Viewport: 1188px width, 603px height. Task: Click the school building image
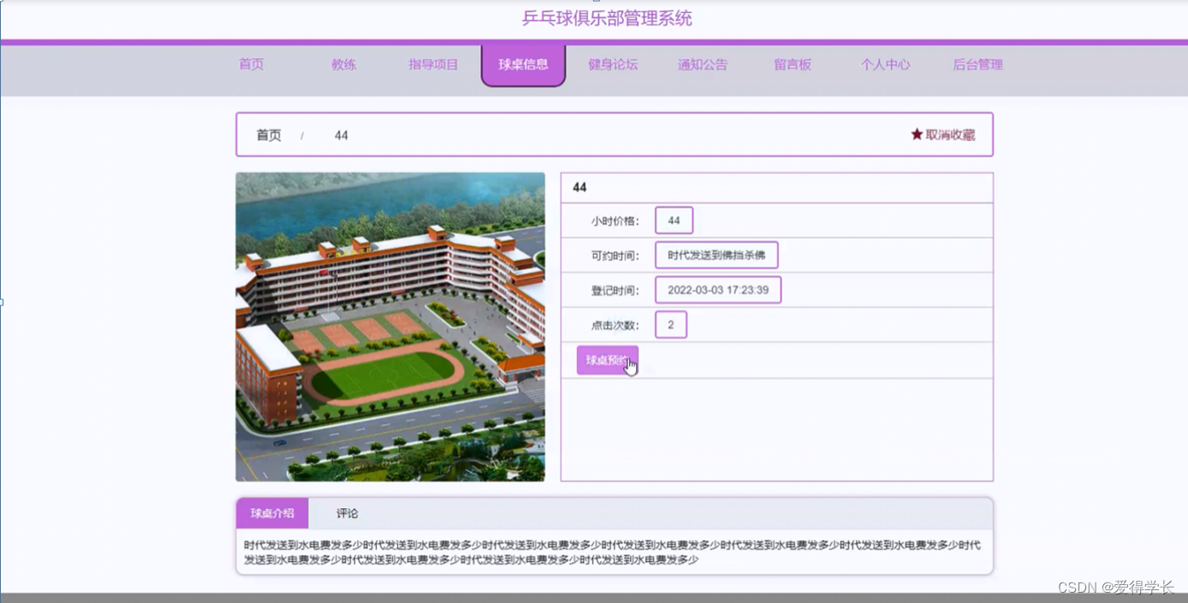(390, 327)
